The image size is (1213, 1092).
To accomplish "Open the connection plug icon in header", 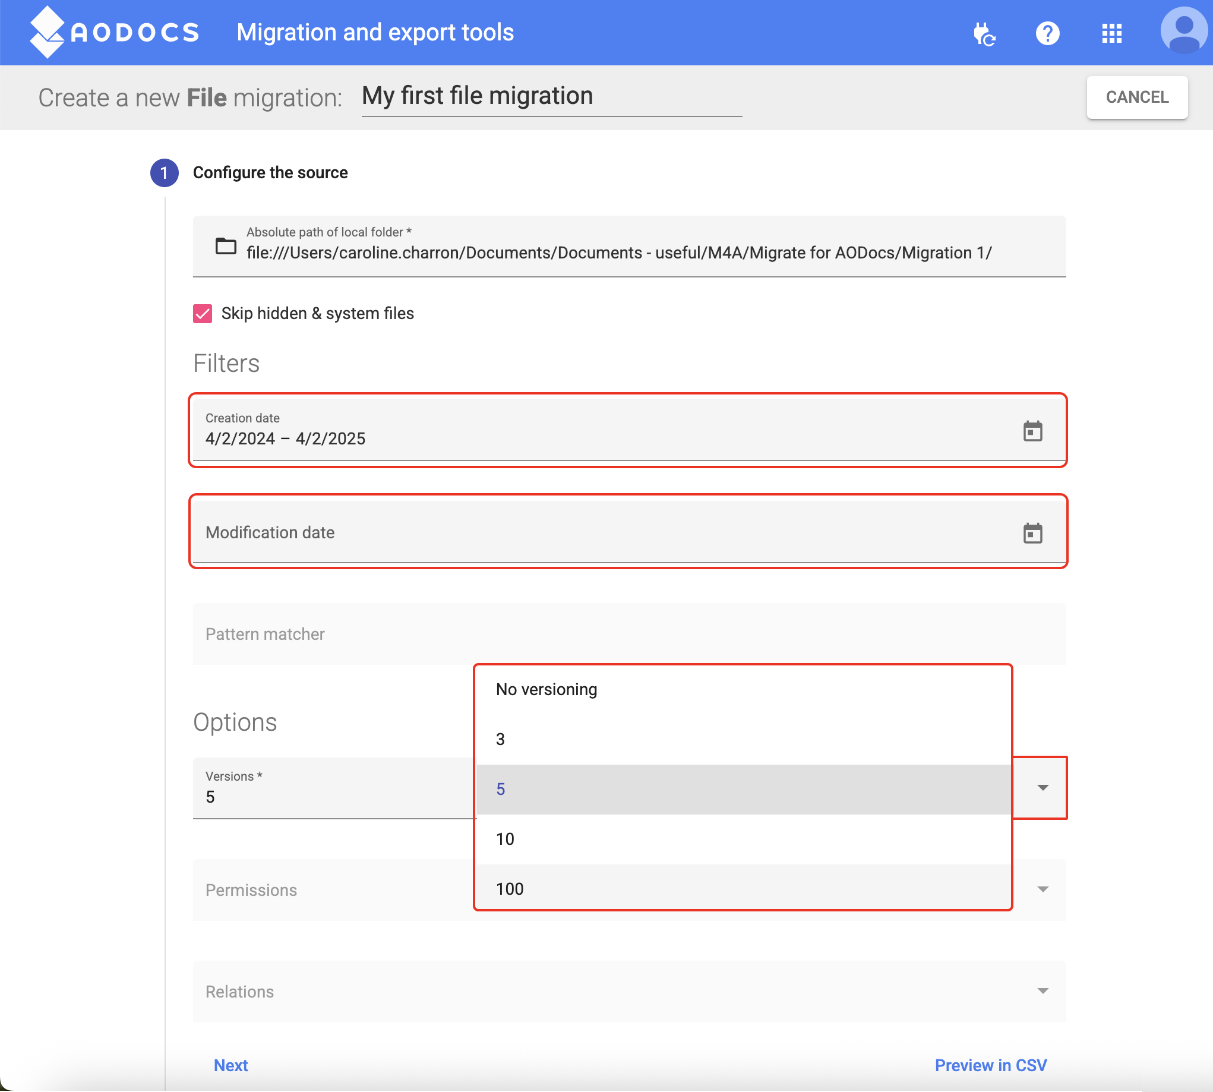I will (x=984, y=34).
